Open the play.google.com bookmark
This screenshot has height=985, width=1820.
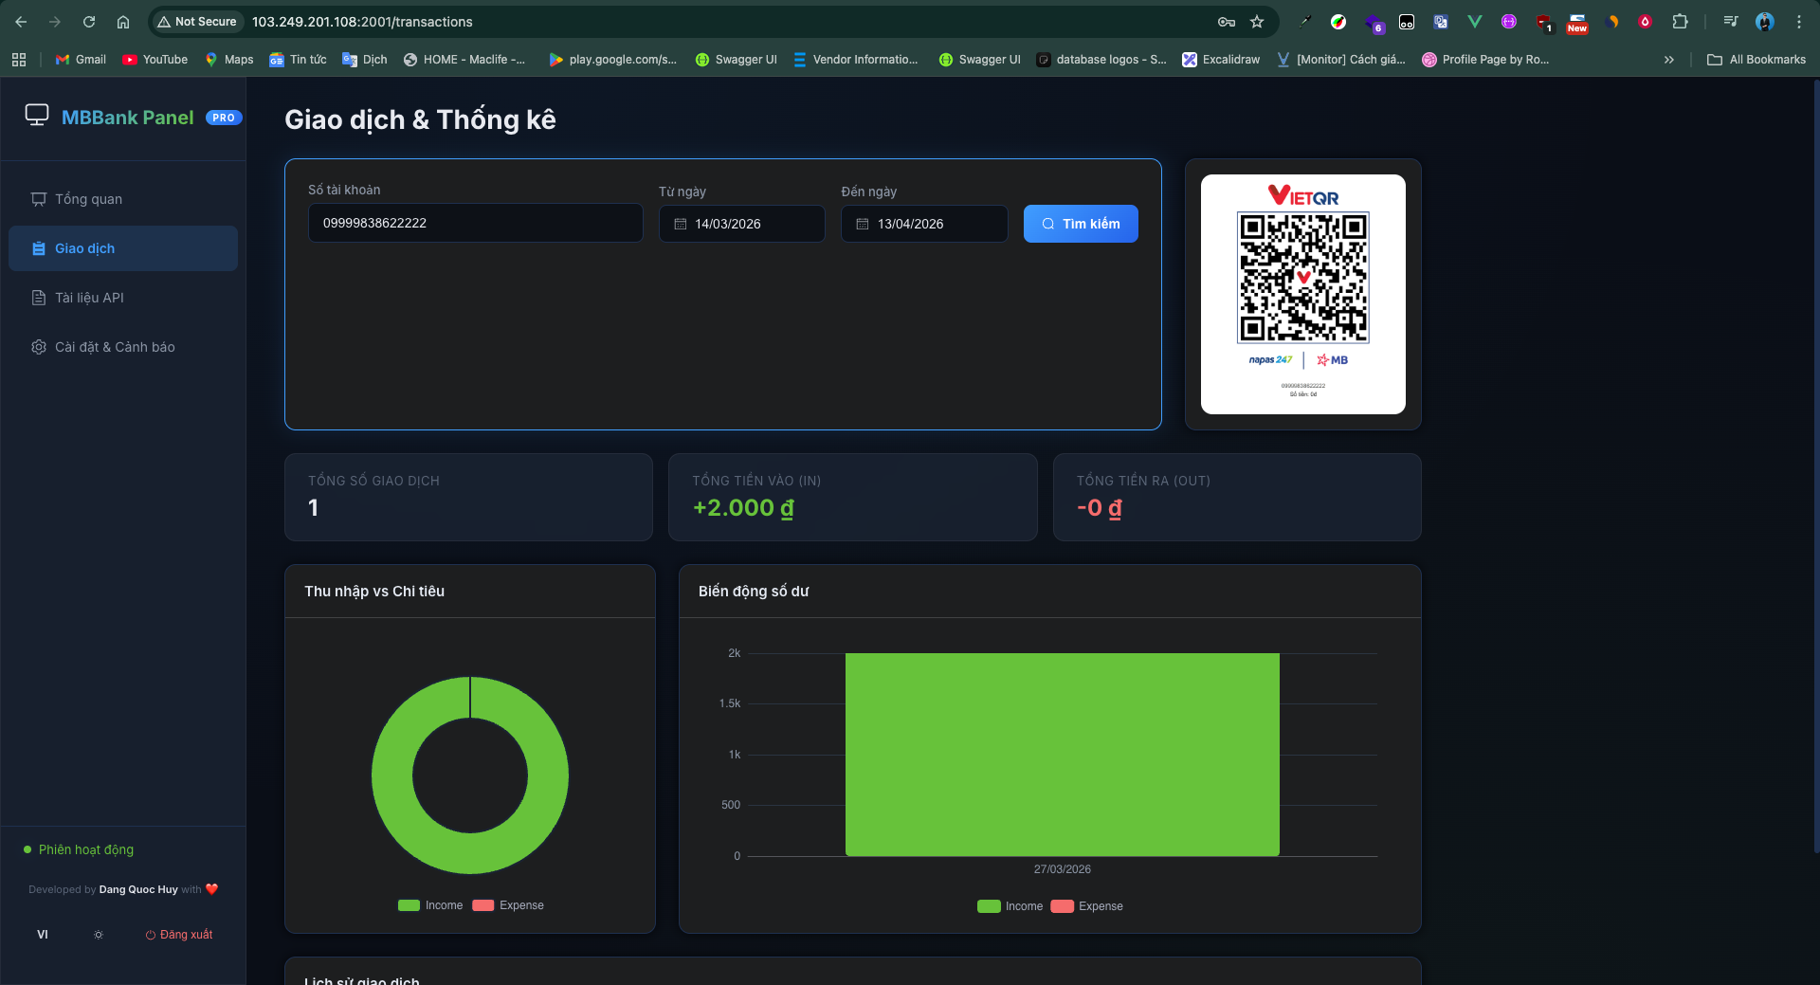pos(613,60)
